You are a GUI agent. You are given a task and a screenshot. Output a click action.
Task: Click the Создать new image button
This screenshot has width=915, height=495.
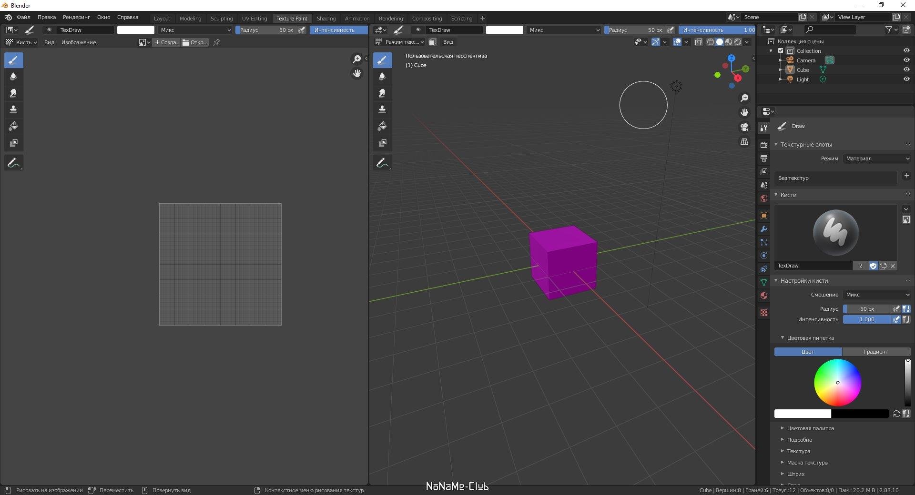pyautogui.click(x=167, y=42)
